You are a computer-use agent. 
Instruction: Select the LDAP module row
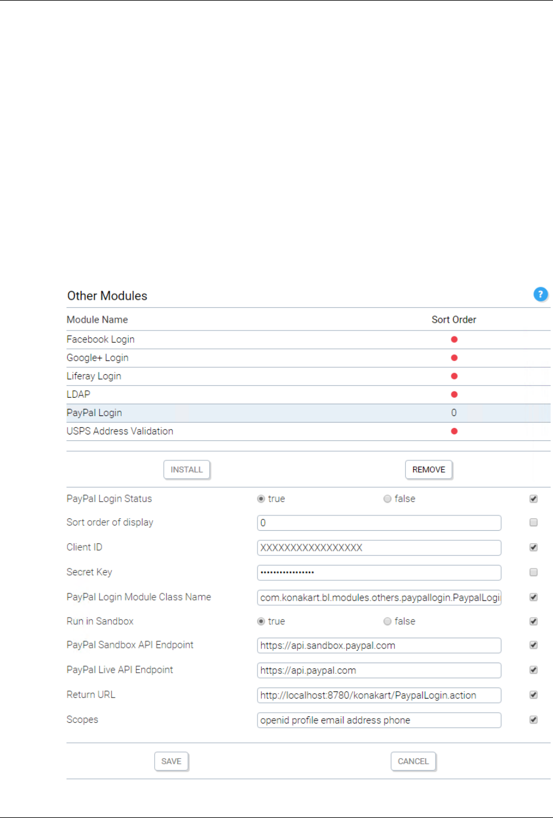[308, 394]
